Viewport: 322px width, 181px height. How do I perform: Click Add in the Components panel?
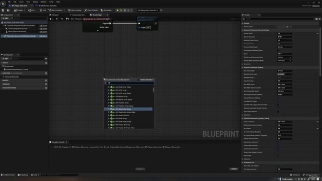(x=6, y=18)
